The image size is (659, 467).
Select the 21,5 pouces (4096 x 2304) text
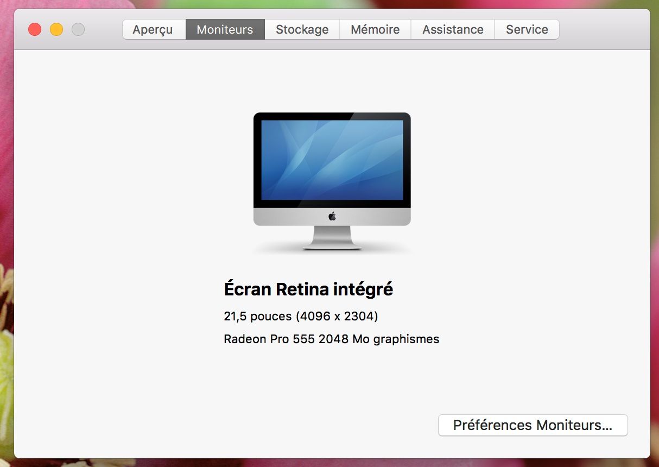pos(301,316)
